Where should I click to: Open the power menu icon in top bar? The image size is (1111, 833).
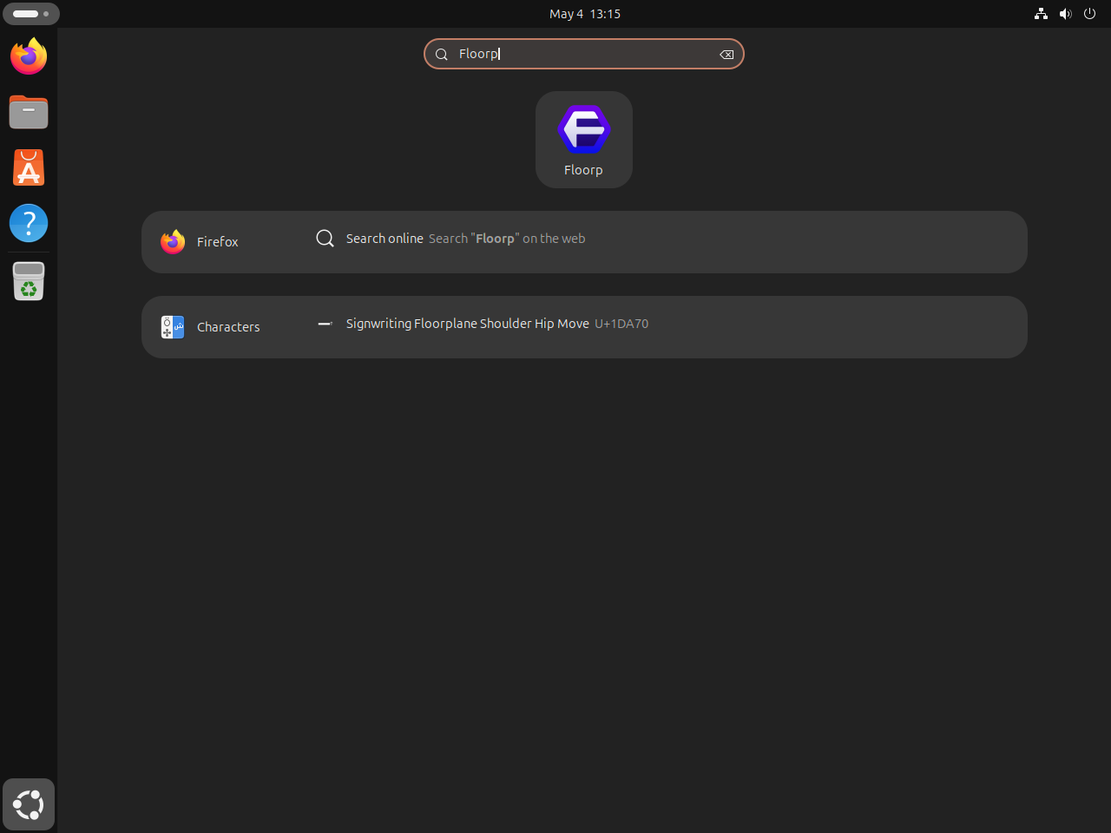(1089, 14)
